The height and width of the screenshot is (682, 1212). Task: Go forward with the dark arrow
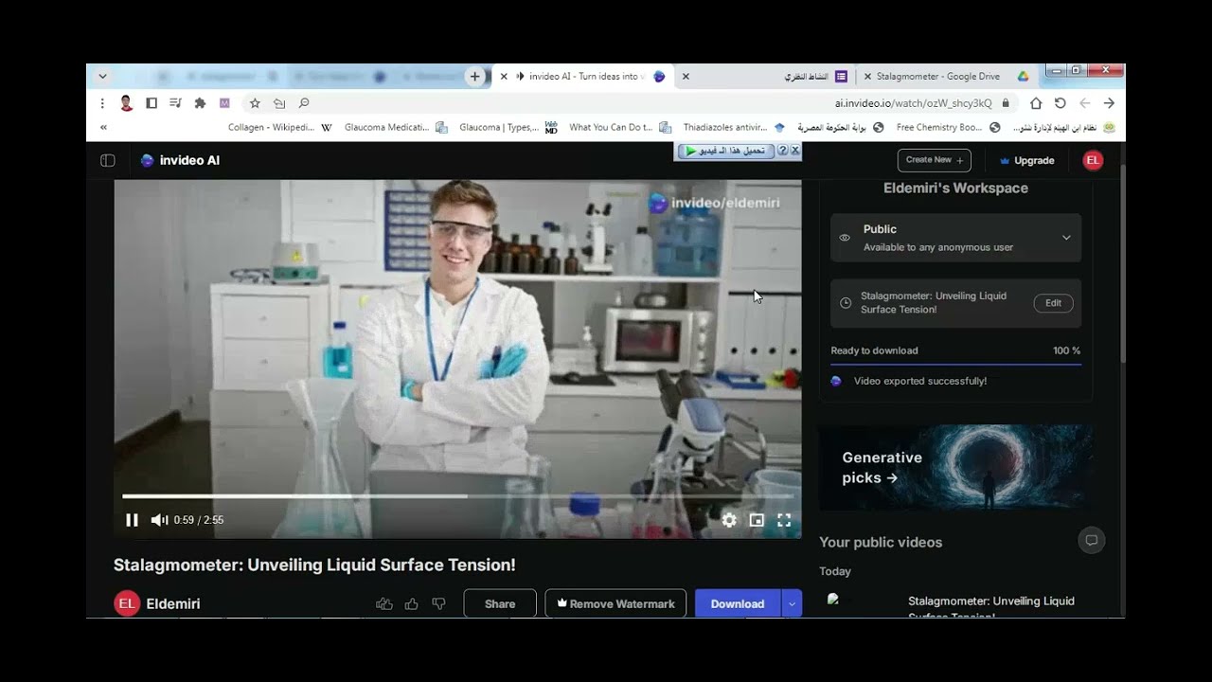[x=1109, y=103]
